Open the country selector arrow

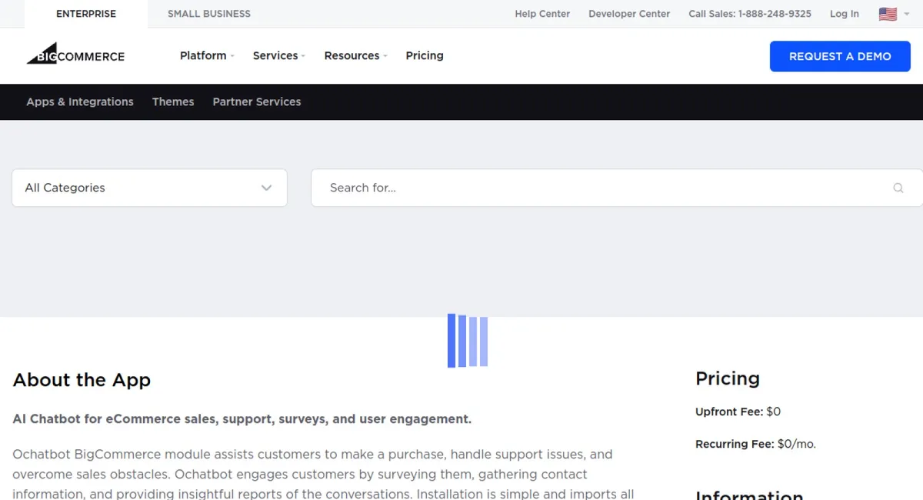(906, 14)
